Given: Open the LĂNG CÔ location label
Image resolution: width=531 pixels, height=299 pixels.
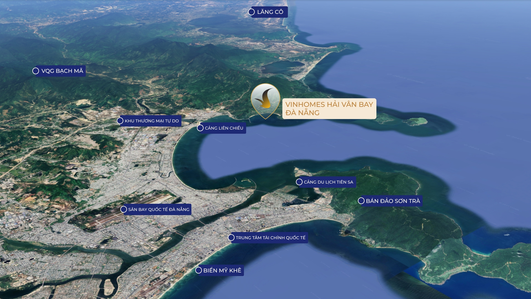Looking at the screenshot, I should pos(270,12).
